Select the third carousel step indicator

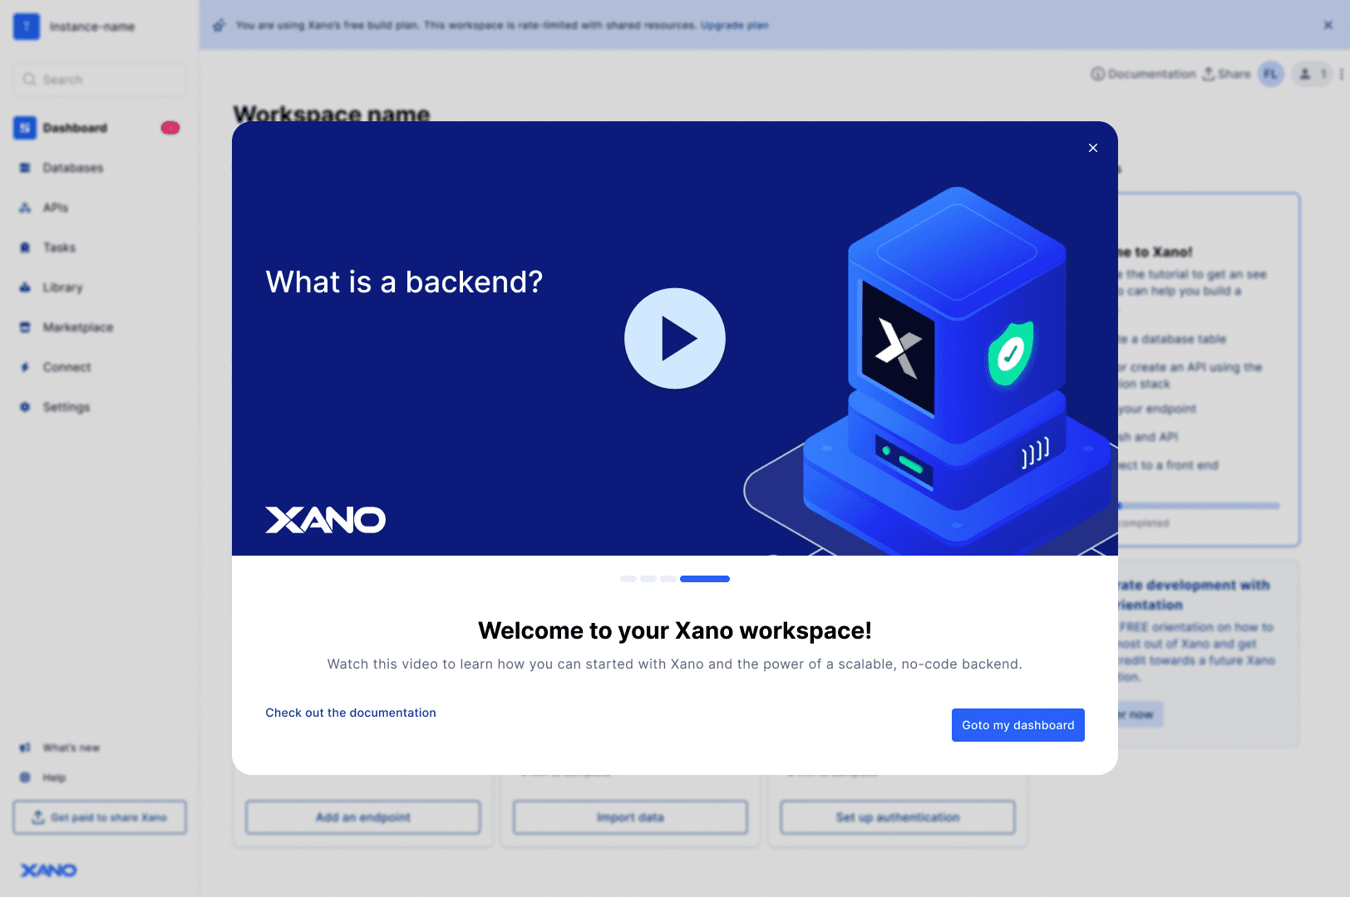668,579
